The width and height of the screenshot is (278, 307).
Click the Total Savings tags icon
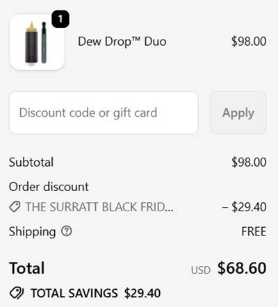click(17, 293)
